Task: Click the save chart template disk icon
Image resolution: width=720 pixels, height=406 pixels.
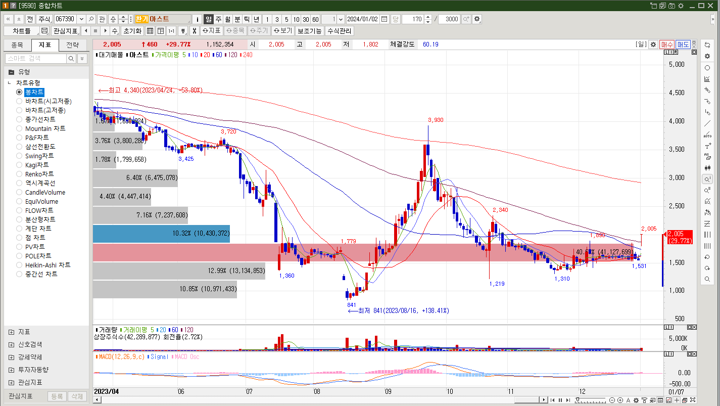Action: pos(44,31)
